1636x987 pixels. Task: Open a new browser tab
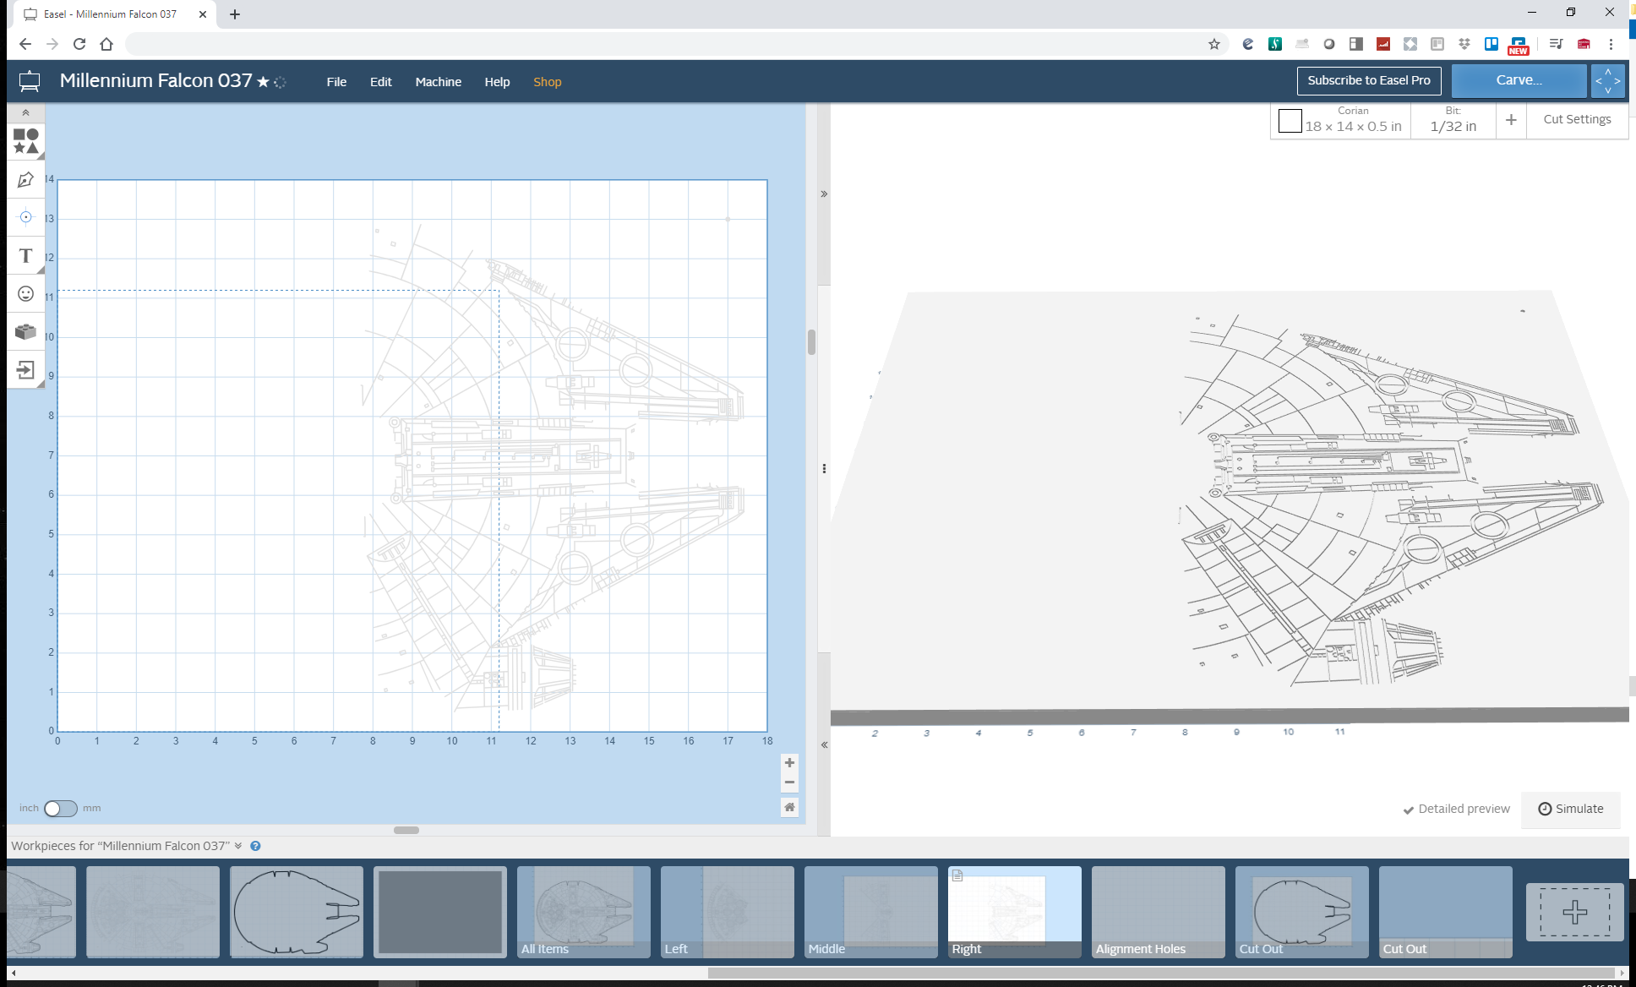coord(235,14)
